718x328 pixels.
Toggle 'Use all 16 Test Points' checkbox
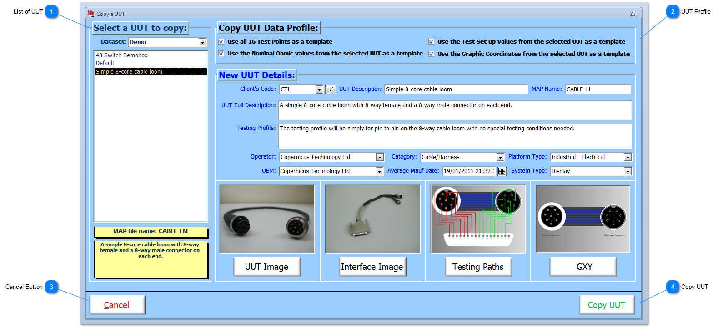tap(221, 42)
